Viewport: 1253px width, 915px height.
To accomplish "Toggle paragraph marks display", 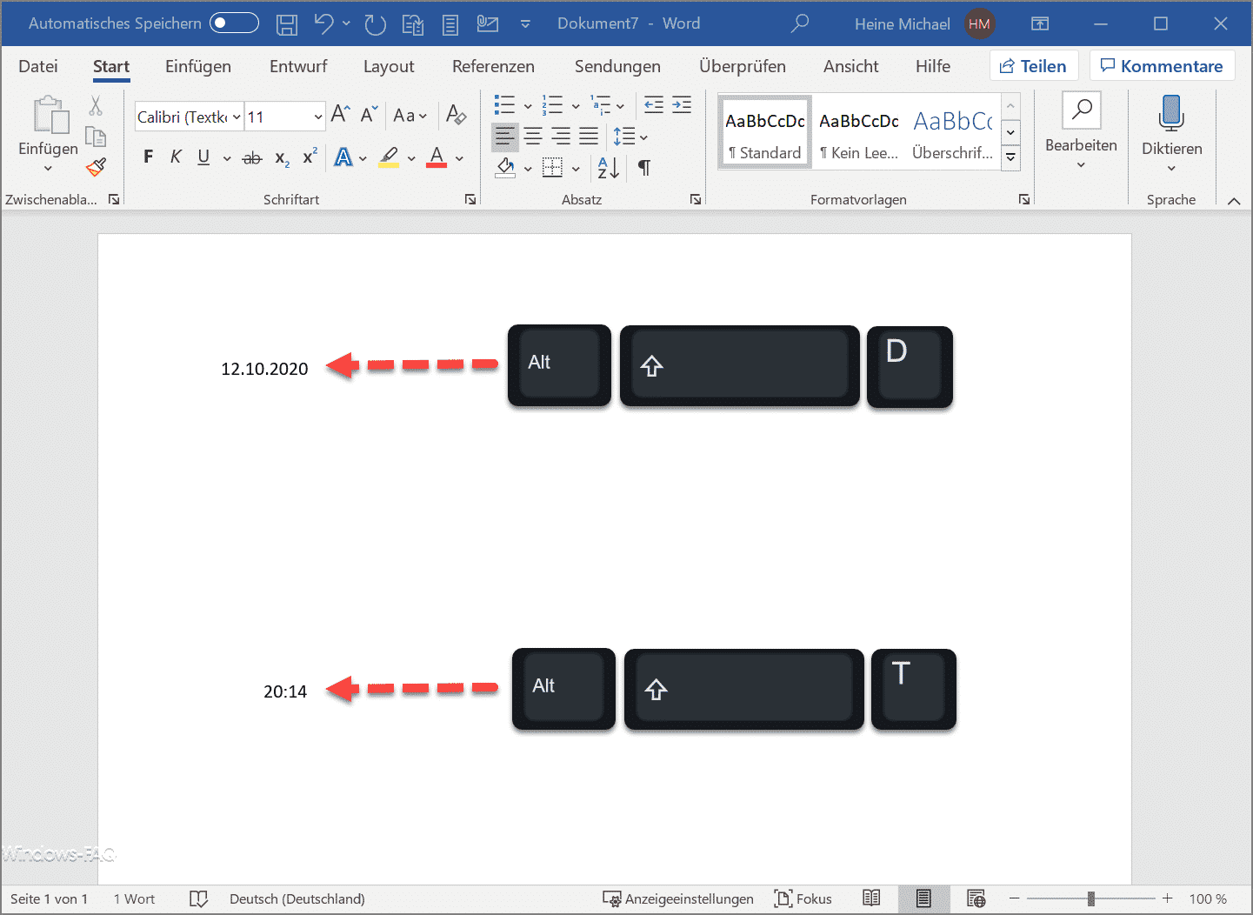I will tap(644, 167).
